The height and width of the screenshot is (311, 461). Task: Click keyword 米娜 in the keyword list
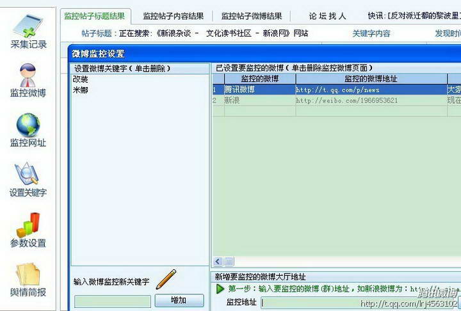tap(81, 90)
